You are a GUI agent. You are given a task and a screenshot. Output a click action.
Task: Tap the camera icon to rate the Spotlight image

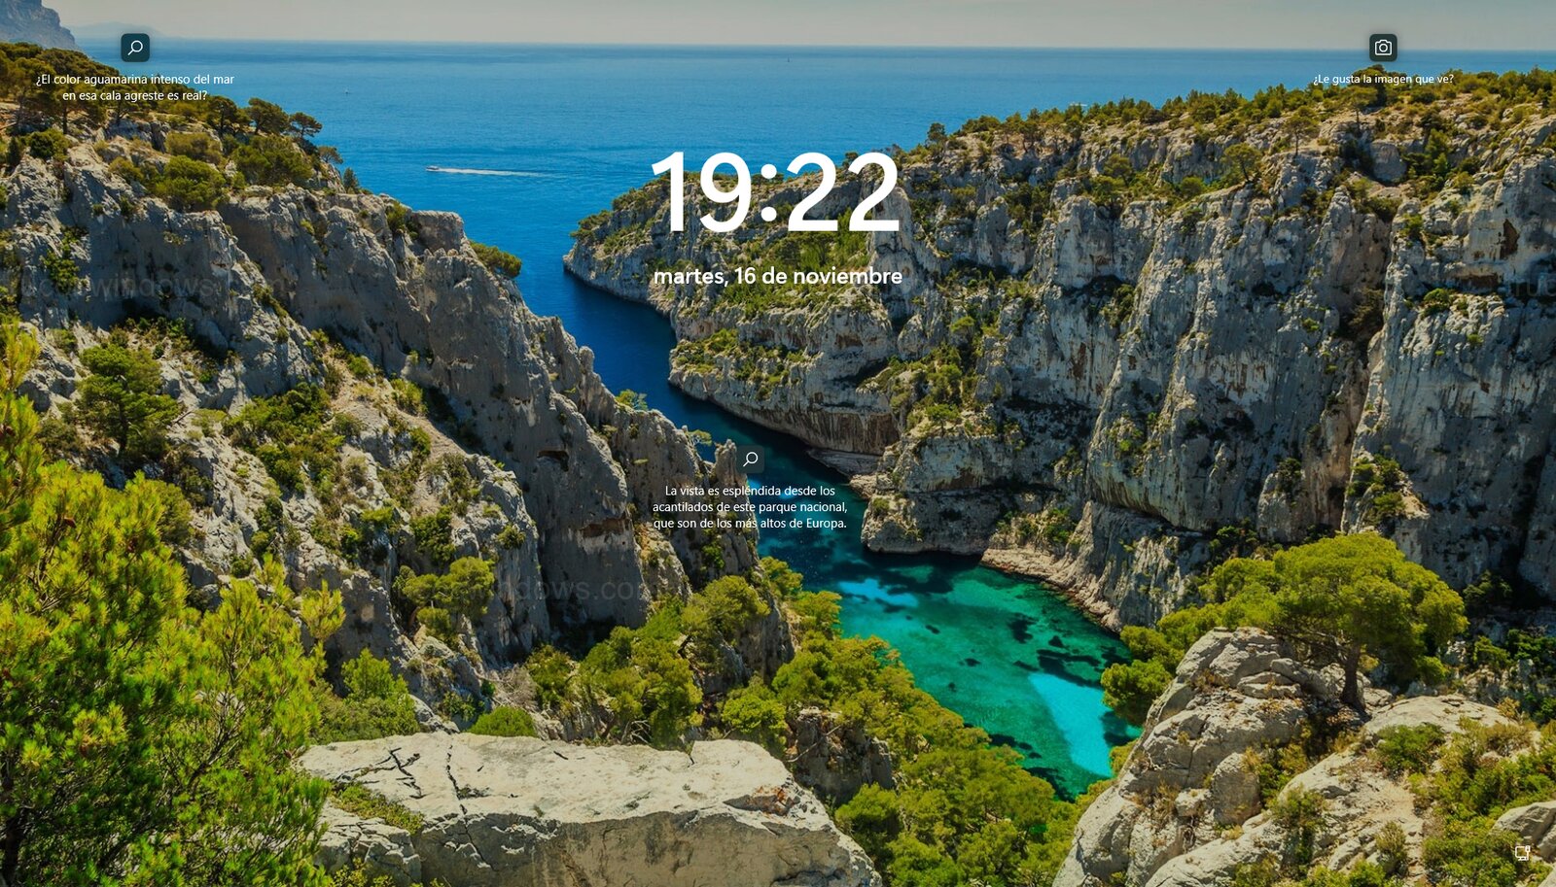(1382, 46)
